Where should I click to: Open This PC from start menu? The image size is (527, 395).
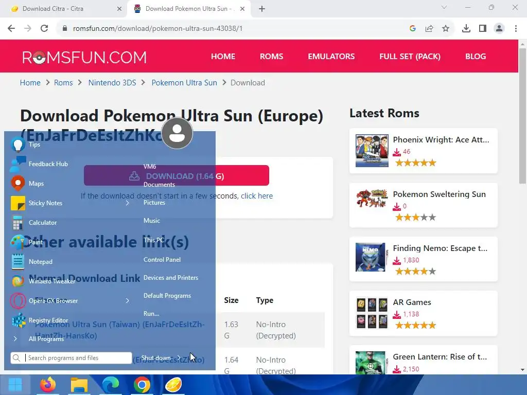[154, 240]
